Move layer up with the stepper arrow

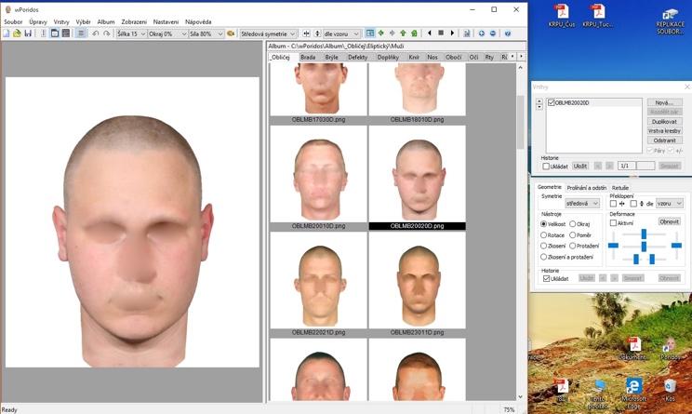tap(539, 101)
